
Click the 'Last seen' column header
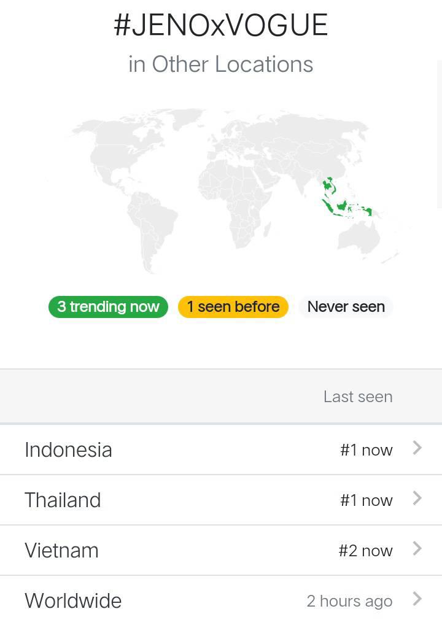tap(358, 397)
